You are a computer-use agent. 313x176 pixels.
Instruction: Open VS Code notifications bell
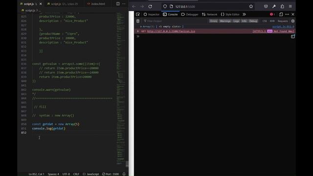[x=124, y=174]
